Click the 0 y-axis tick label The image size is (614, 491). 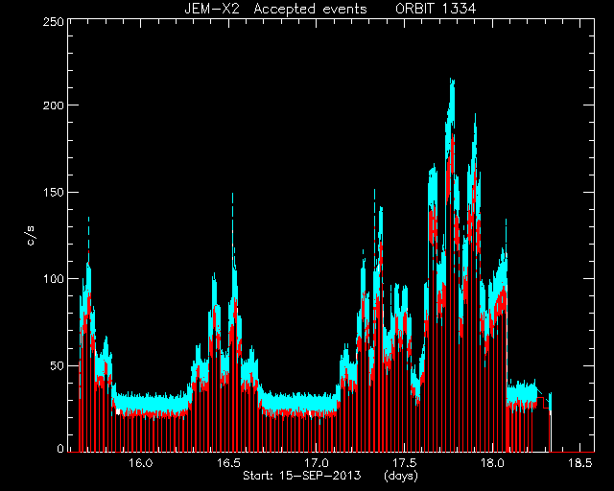60,448
